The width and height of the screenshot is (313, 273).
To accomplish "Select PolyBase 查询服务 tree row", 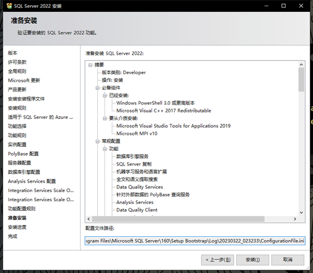I will click(153, 194).
